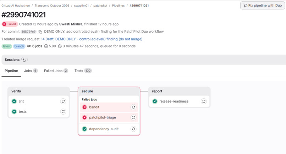Click the secure stage header
Screen dimensions: 286x154
(87, 91)
